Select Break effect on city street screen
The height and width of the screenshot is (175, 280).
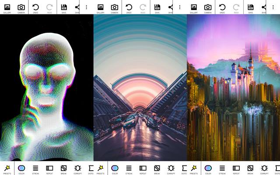click(157, 169)
